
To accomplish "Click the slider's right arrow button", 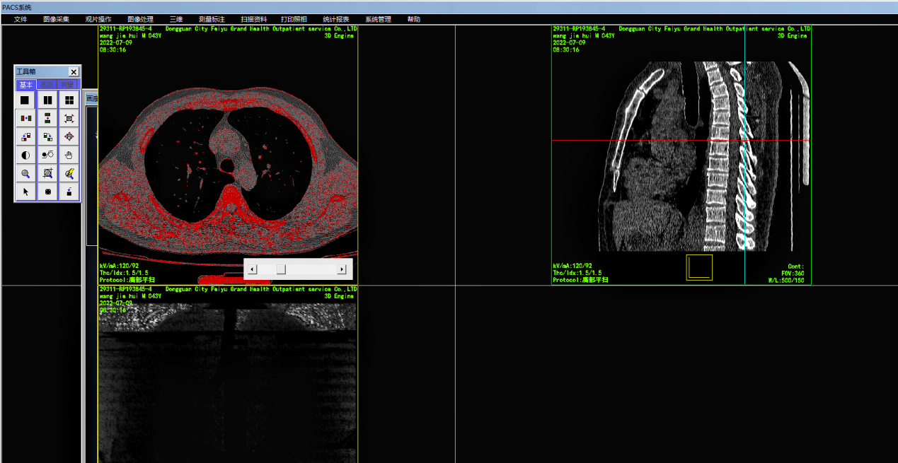I will tap(342, 269).
